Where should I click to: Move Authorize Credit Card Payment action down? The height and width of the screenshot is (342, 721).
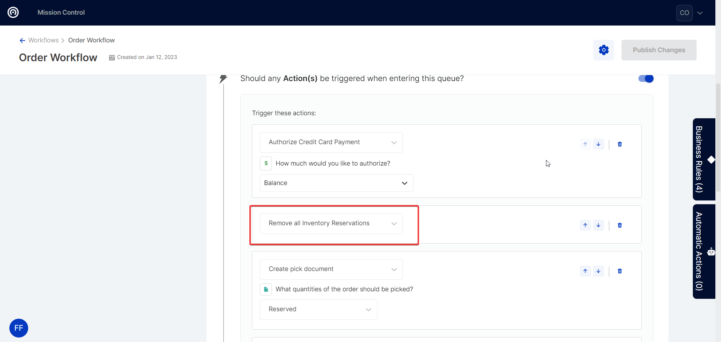tap(598, 144)
